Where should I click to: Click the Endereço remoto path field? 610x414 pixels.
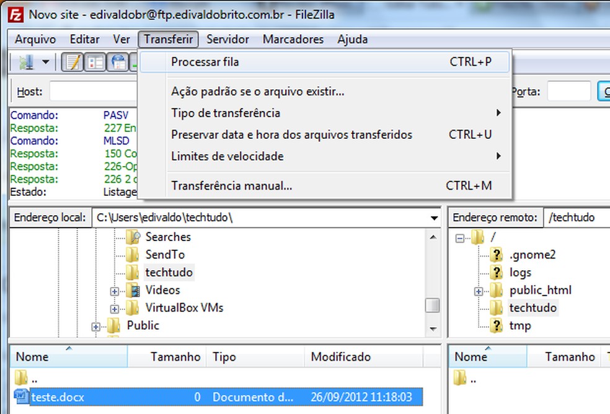point(577,218)
